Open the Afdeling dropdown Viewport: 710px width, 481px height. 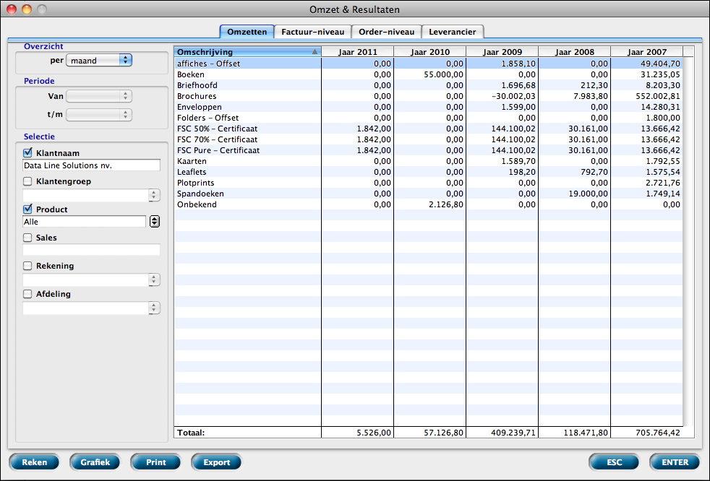coord(91,308)
